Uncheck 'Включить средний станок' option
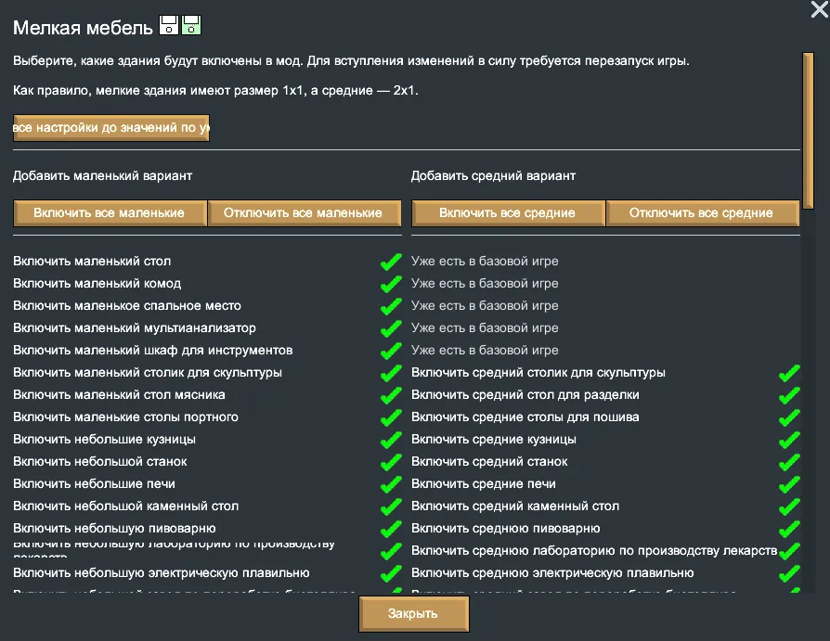Viewport: 830px width, 641px height. click(789, 462)
